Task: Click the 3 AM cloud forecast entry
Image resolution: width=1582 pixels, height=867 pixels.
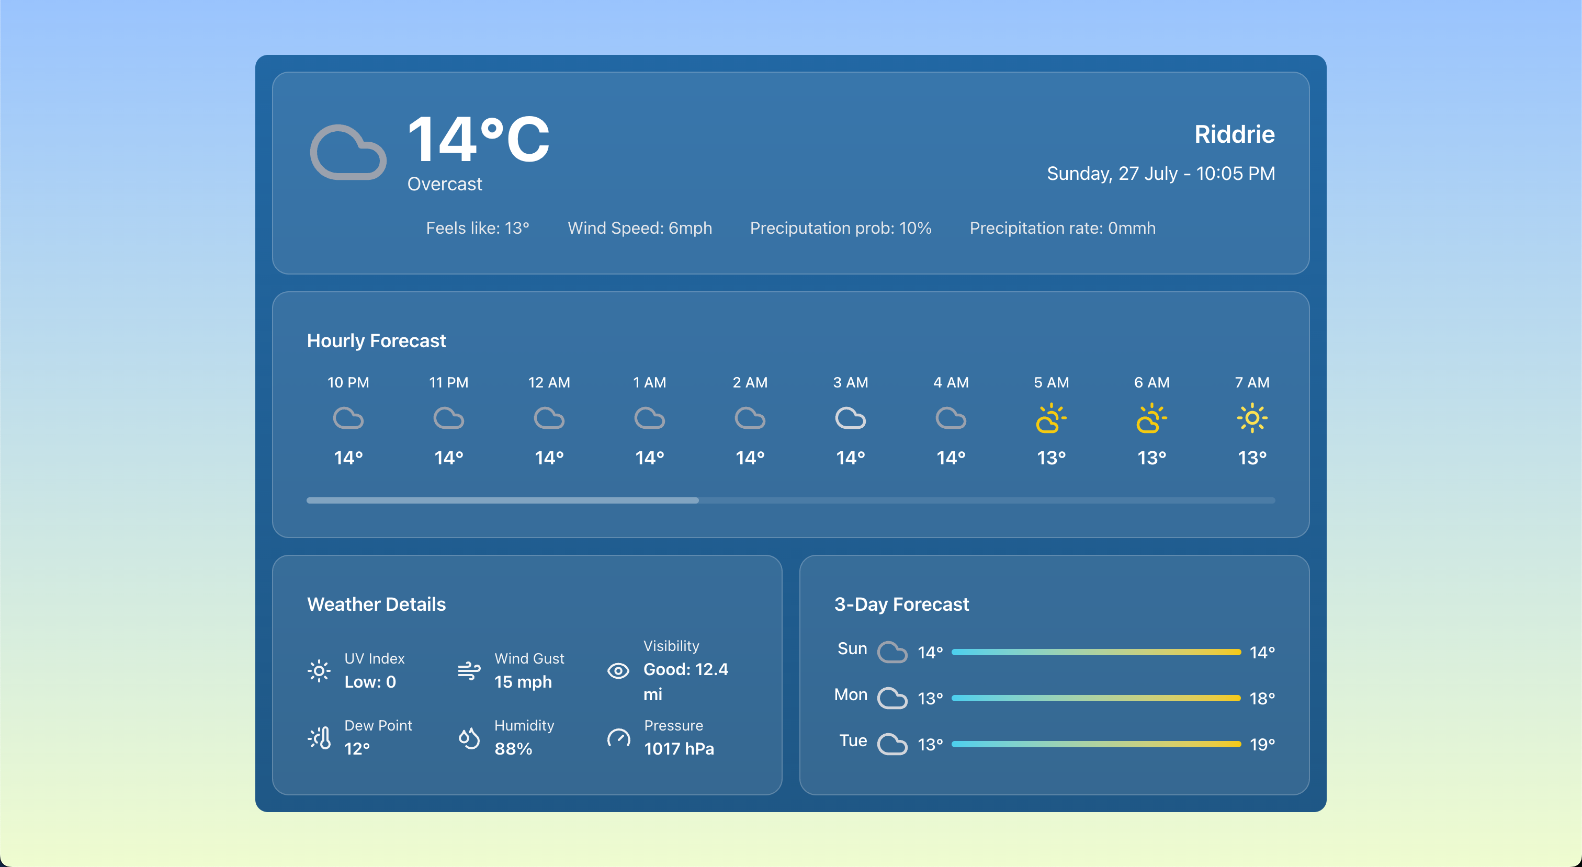Action: (850, 418)
